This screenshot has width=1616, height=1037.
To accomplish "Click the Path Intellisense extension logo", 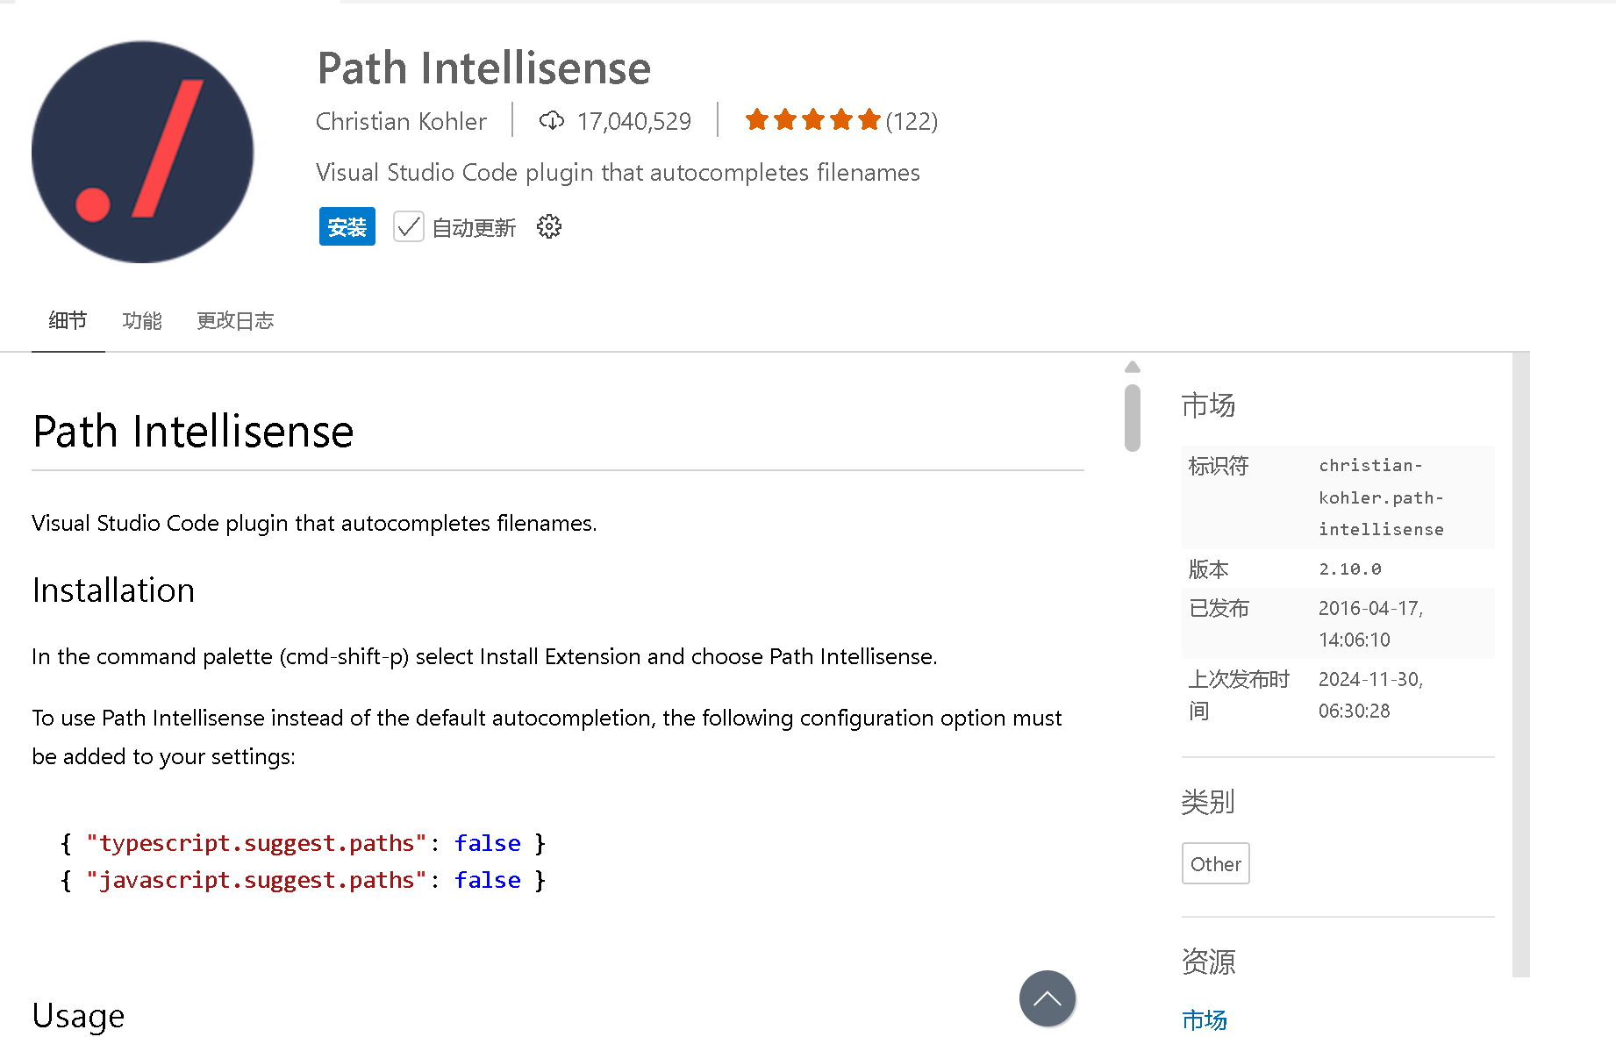I will (142, 152).
